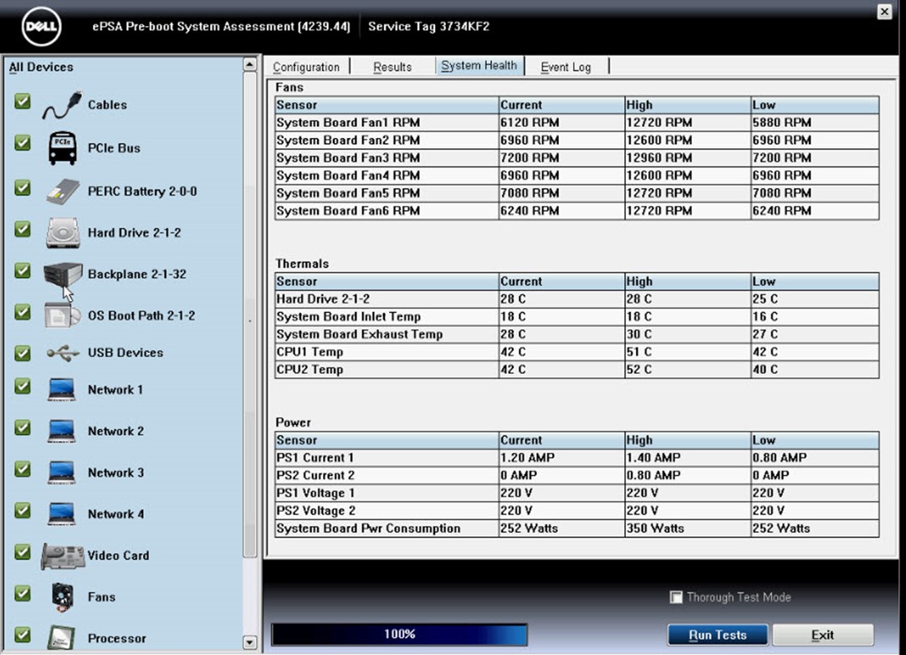Click the device list scrollbar thumb
Screen dimensions: 906x655
[249, 315]
